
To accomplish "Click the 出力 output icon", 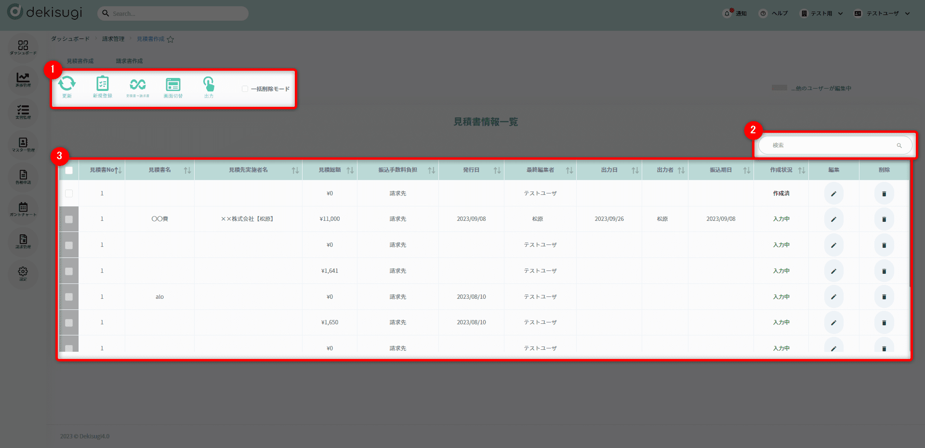I will point(209,85).
